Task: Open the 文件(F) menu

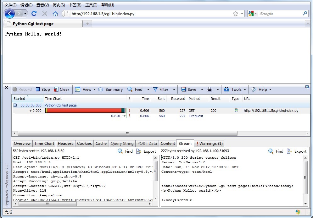Action: [x=11, y=5]
